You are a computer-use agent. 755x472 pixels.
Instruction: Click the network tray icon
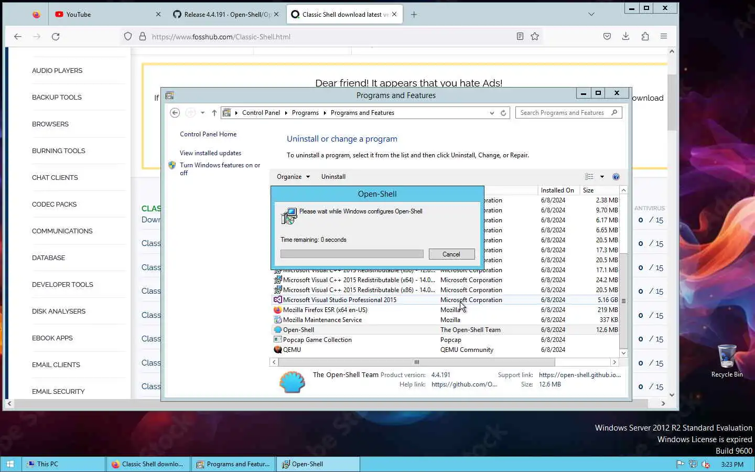(693, 464)
